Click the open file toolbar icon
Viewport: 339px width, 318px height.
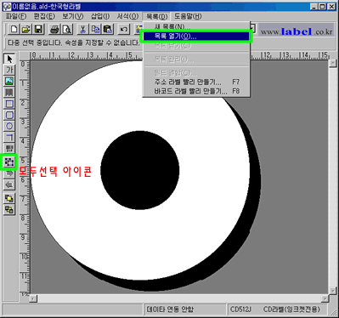click(25, 29)
